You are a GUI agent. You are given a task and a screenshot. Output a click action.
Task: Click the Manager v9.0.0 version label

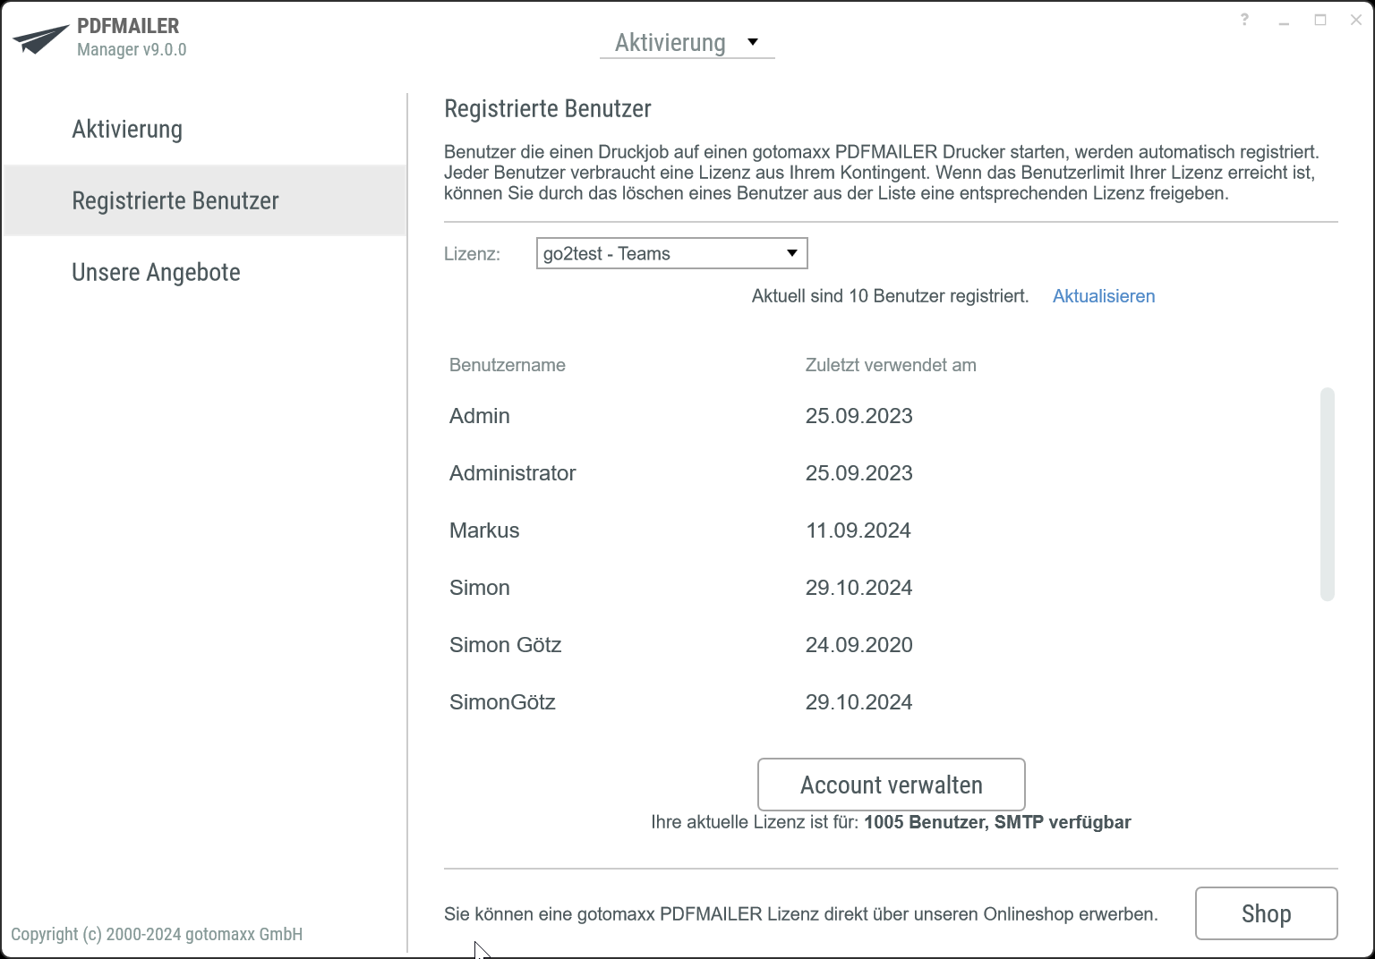pyautogui.click(x=132, y=49)
